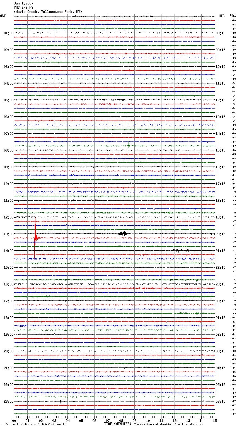Select the 18:00 MST time label
This screenshot has width=237, height=428.
8,318
